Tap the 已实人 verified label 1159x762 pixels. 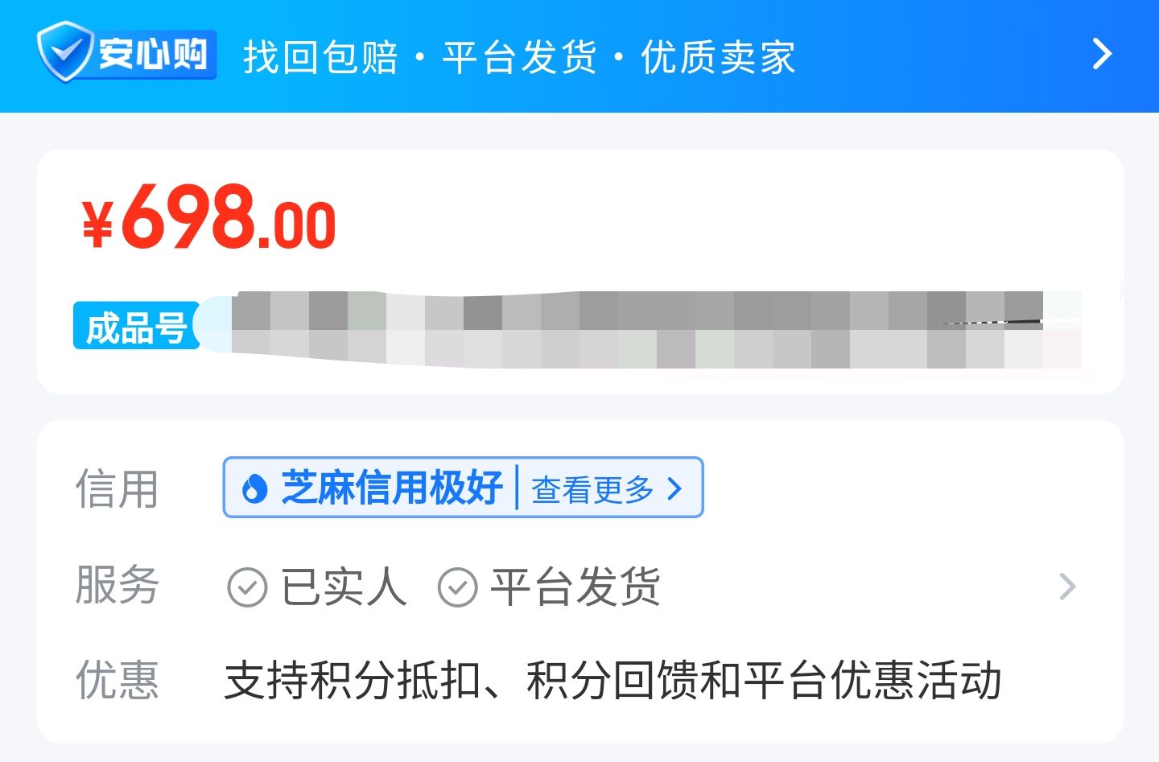point(344,587)
